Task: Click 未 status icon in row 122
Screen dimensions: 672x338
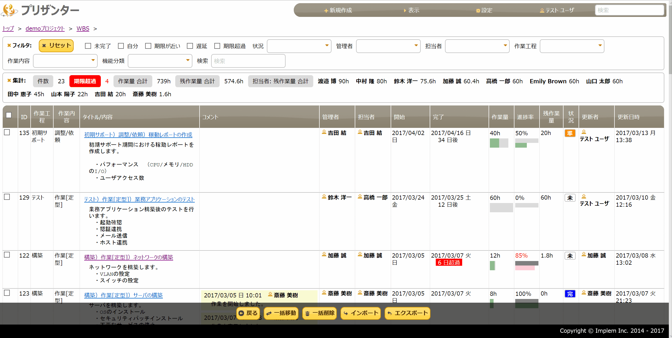Action: click(570, 256)
